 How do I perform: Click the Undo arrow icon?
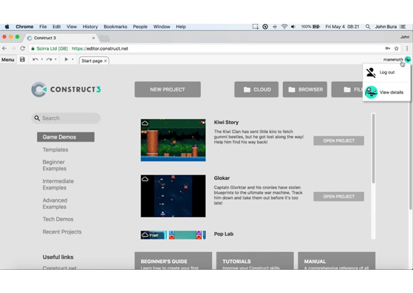[35, 60]
